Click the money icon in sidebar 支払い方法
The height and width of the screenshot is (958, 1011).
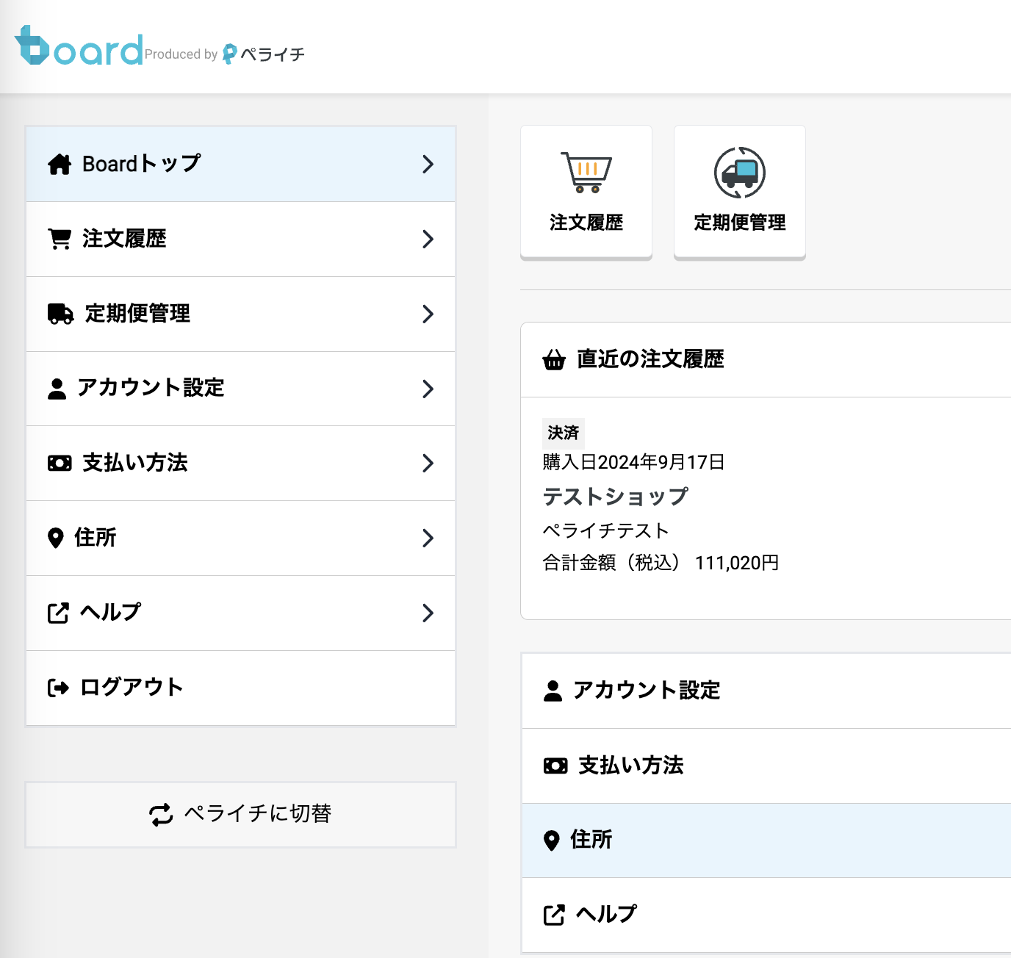pos(60,464)
